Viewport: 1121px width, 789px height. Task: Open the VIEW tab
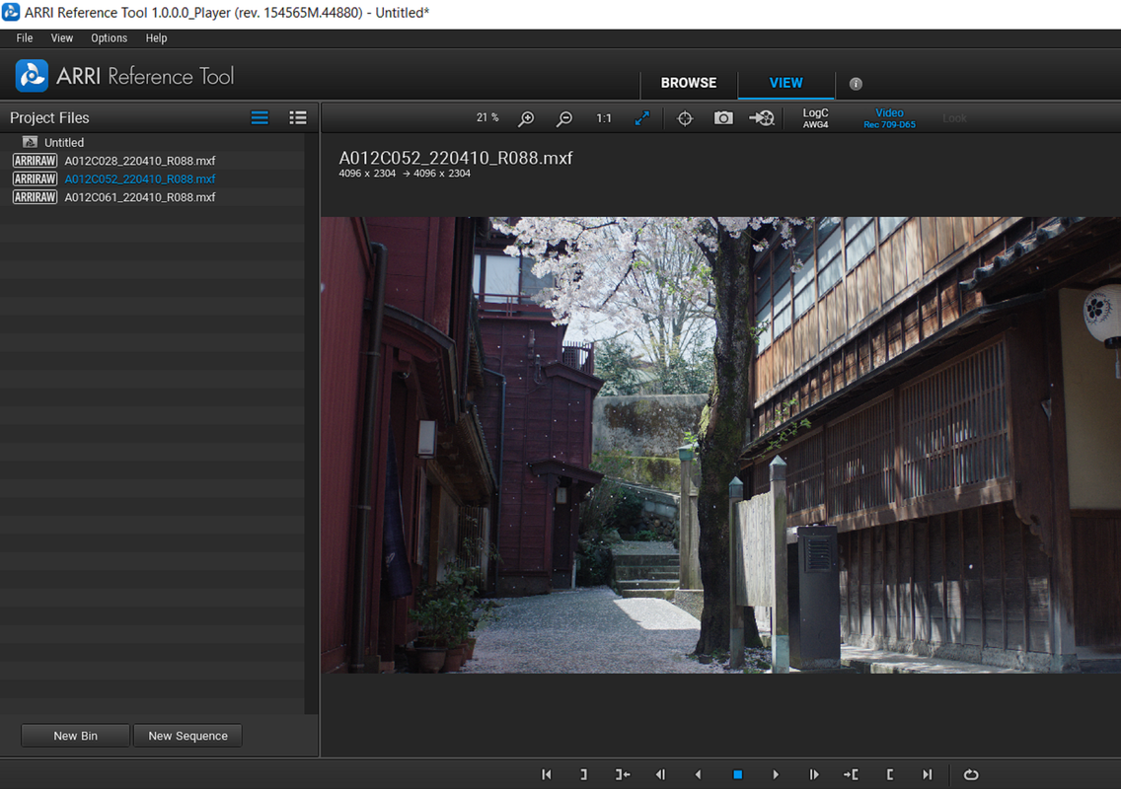tap(785, 83)
